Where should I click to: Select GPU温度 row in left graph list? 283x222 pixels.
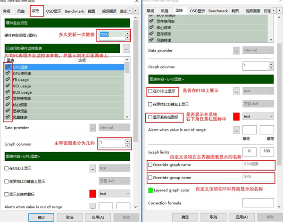tap(65, 67)
